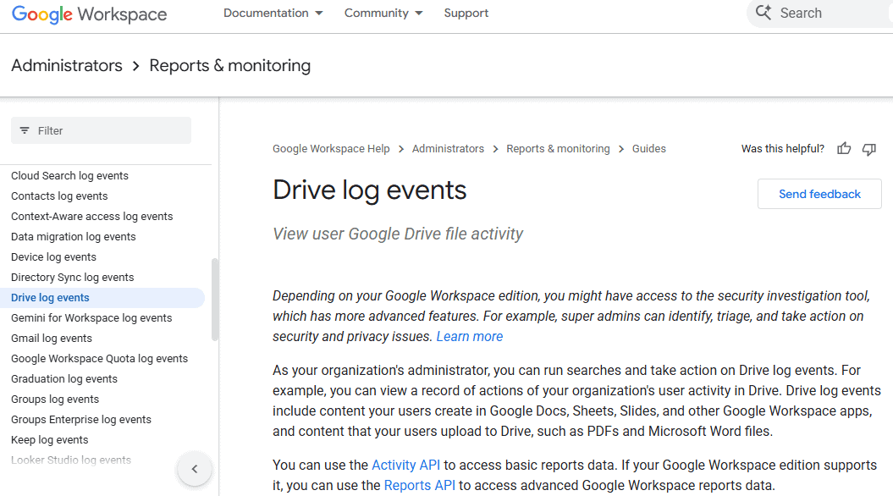This screenshot has height=496, width=893.
Task: Collapse the sidebar with the chevron button
Action: 195,469
